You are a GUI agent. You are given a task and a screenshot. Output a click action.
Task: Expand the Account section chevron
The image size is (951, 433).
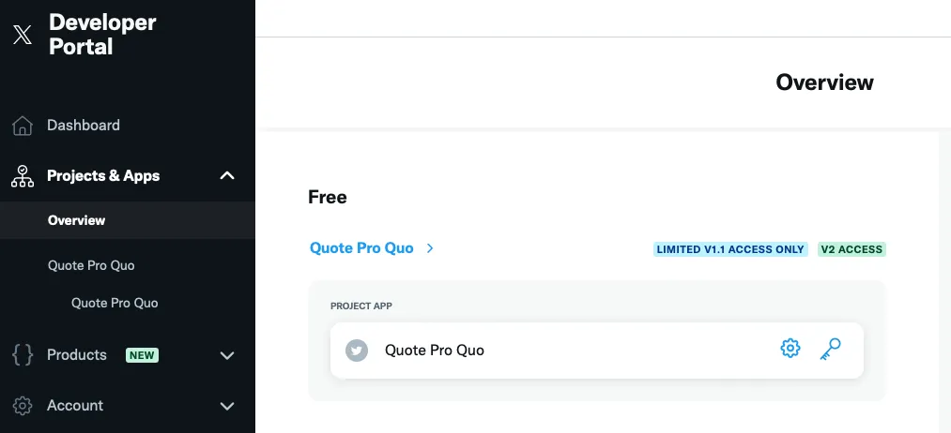(226, 406)
